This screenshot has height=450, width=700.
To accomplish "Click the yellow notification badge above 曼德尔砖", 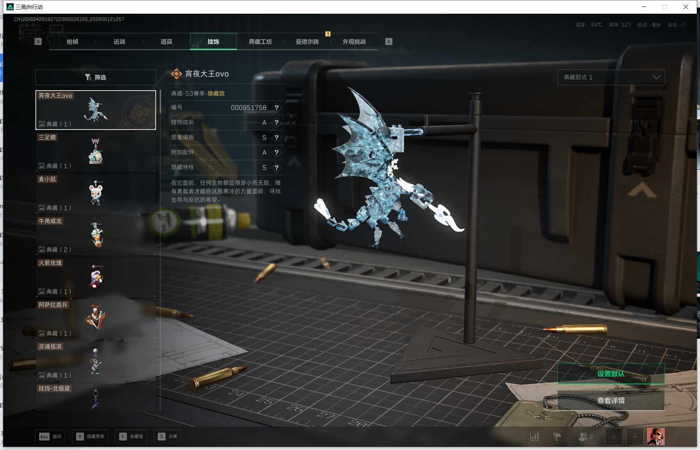I will click(328, 34).
